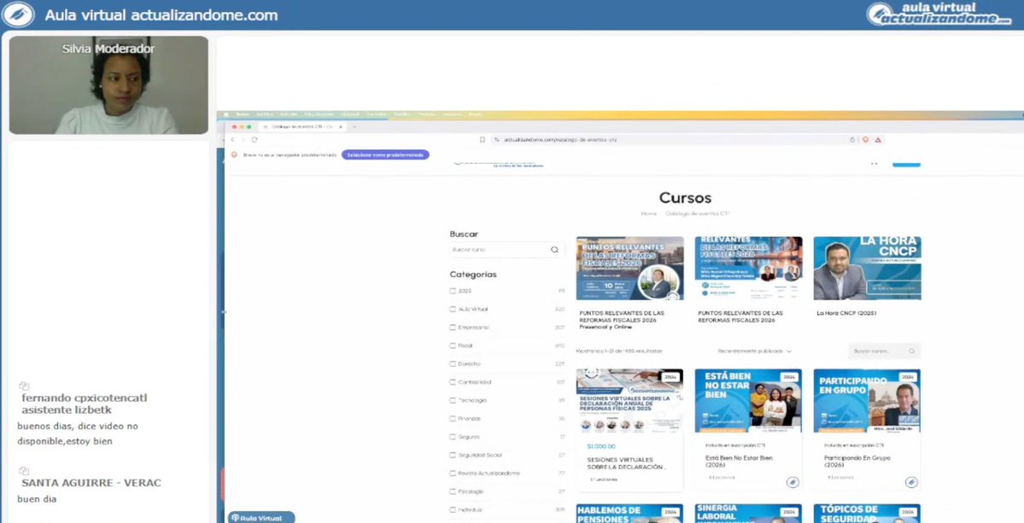The height and width of the screenshot is (523, 1024).
Task: Open a new browser tab with plus
Action: [x=354, y=126]
